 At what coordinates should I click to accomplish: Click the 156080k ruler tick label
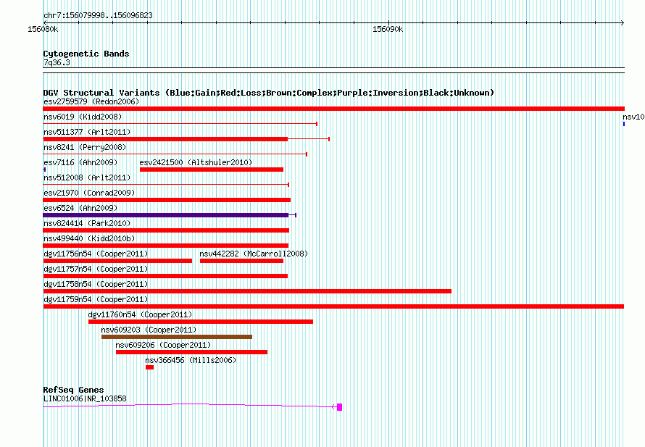pos(43,29)
